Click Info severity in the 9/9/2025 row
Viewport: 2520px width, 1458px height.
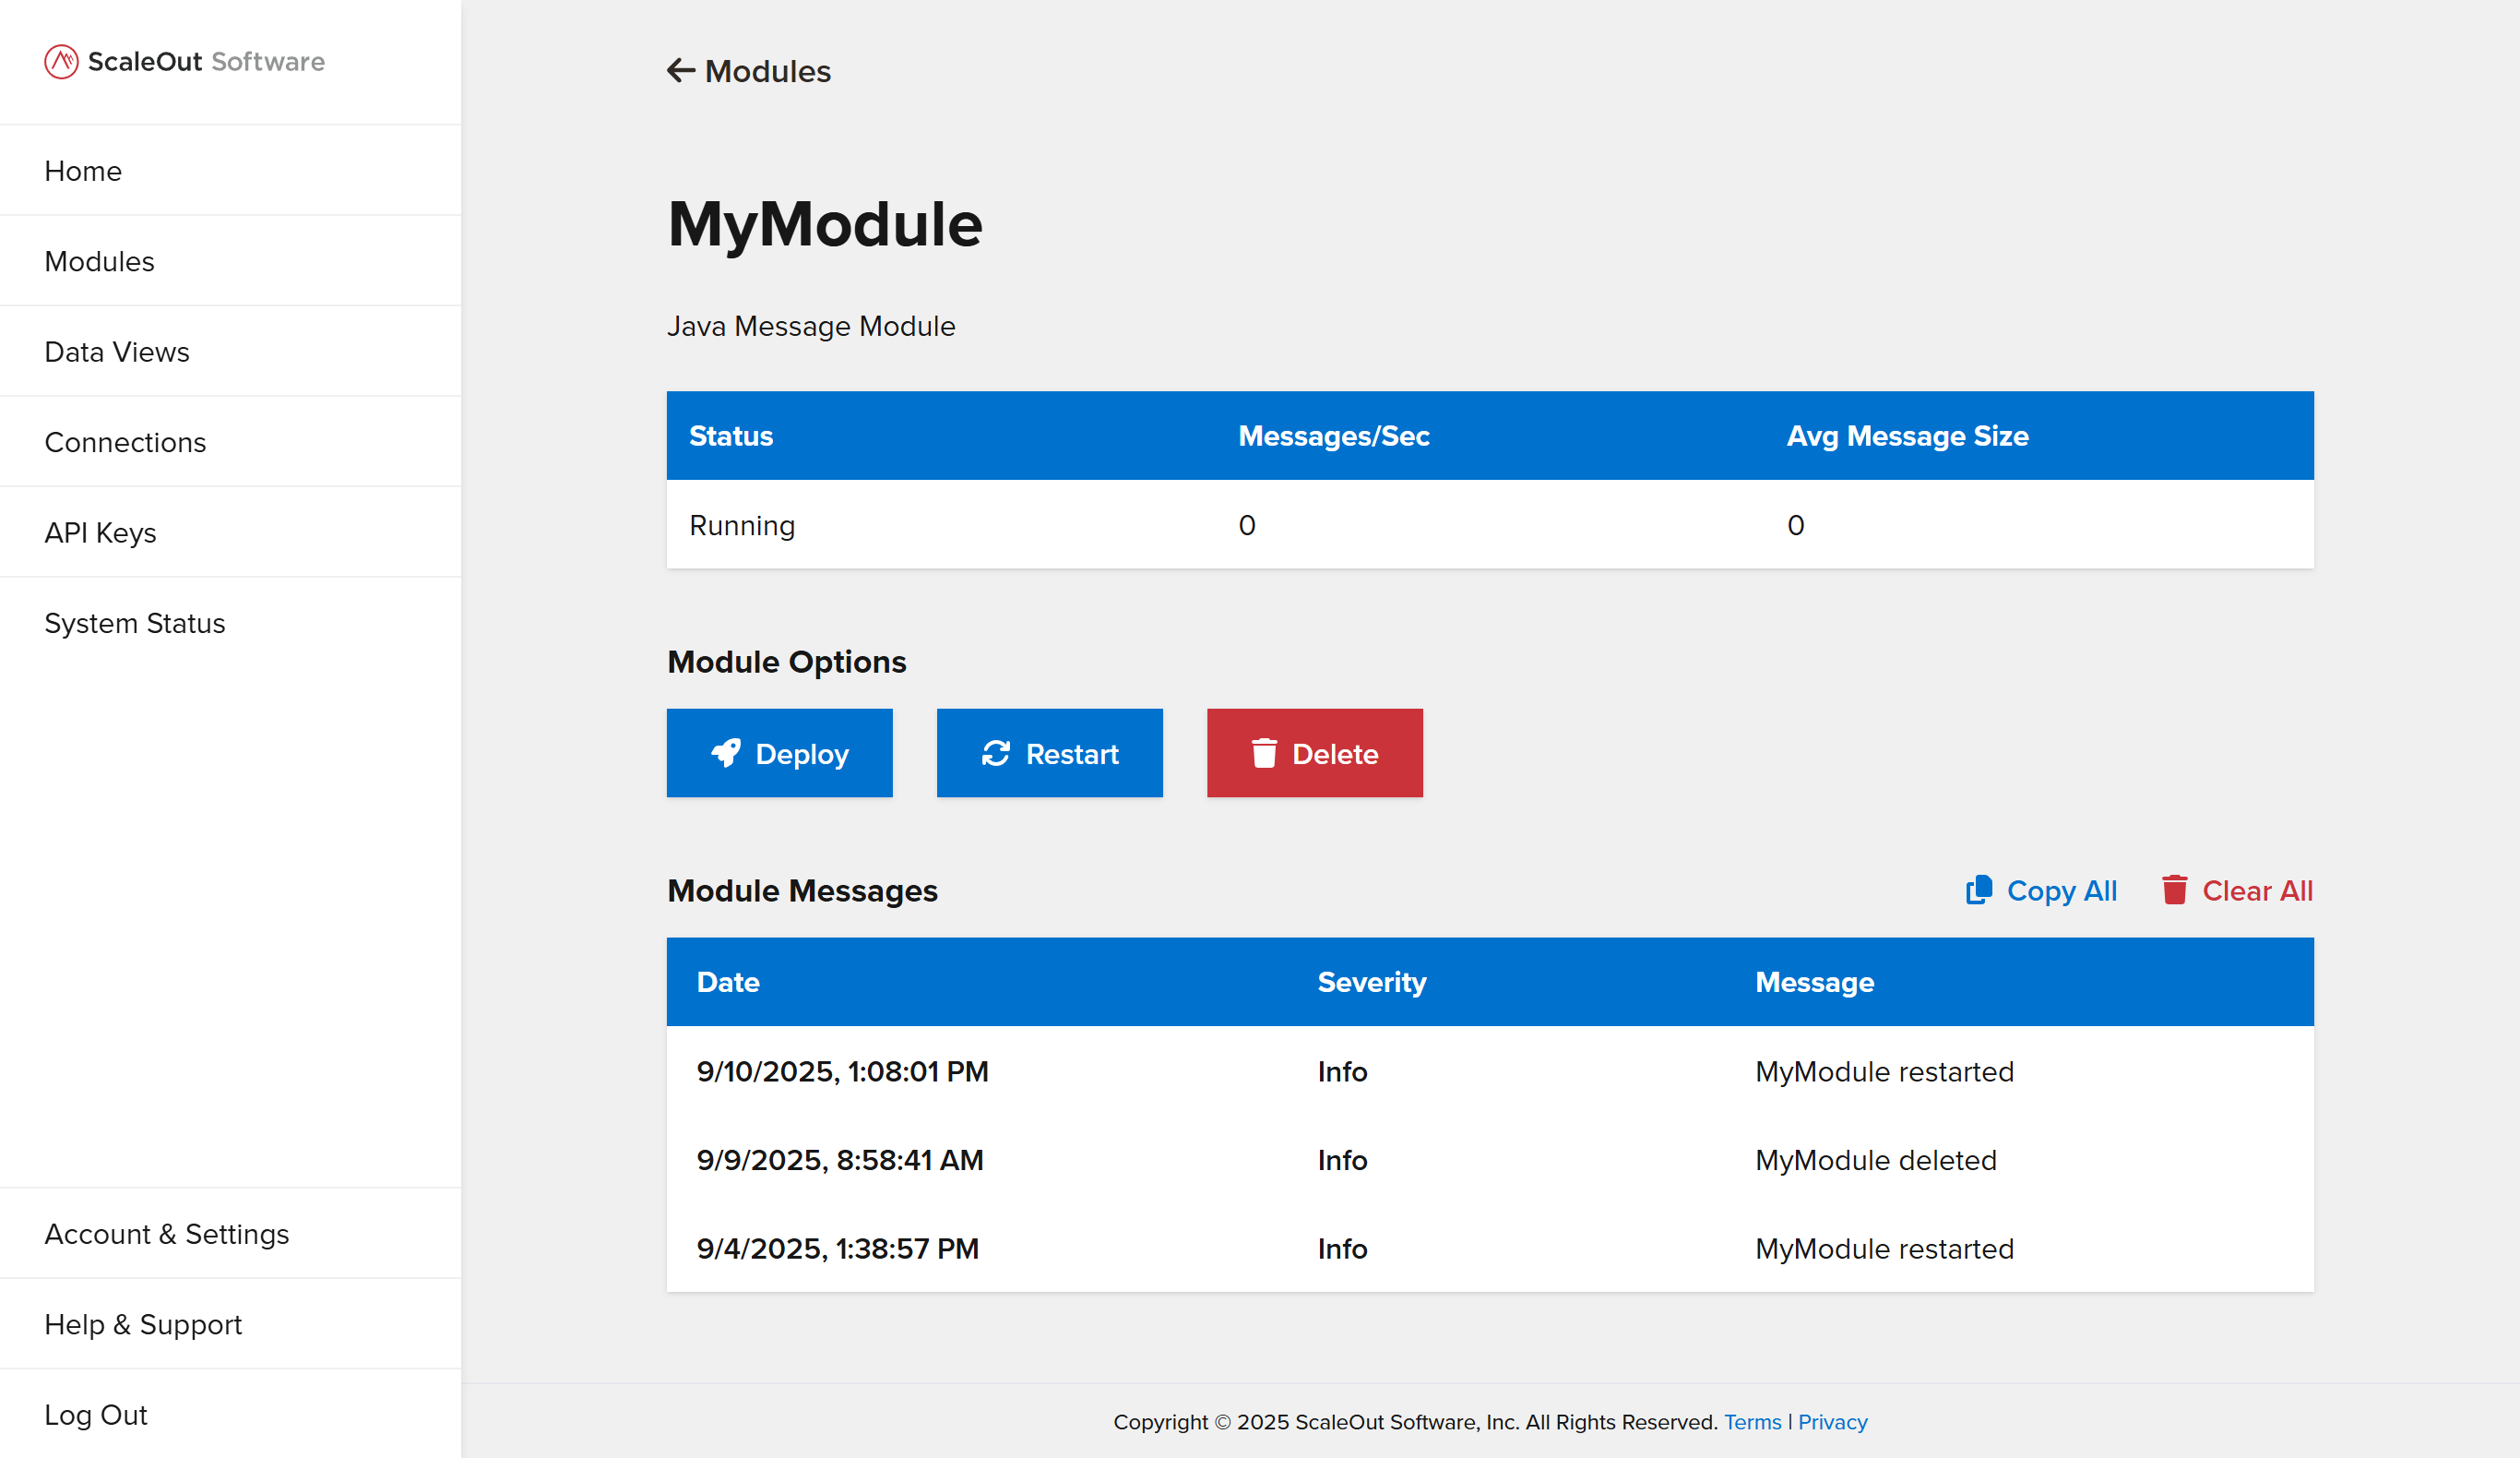1342,1161
